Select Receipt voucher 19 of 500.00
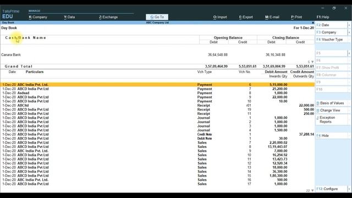 coord(157,109)
